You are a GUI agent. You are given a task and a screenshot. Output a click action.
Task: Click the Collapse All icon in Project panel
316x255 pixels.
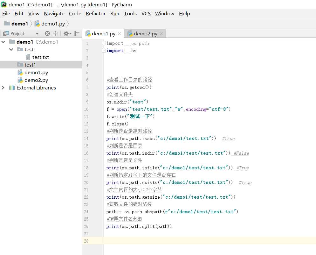tap(55, 33)
